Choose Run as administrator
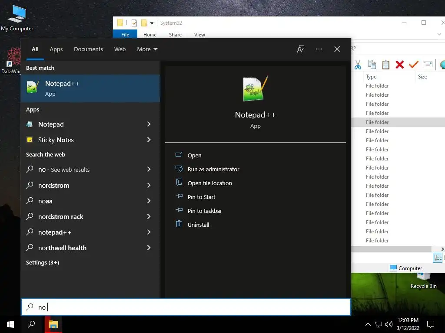 (213, 170)
